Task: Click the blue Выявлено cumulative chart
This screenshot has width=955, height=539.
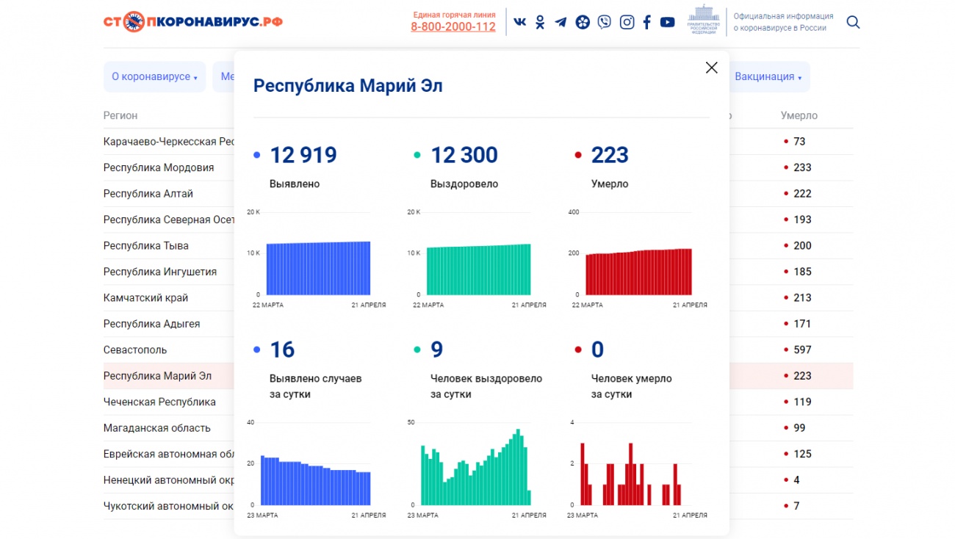Action: click(x=318, y=268)
